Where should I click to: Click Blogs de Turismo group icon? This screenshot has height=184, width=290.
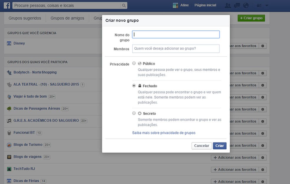tap(9, 145)
